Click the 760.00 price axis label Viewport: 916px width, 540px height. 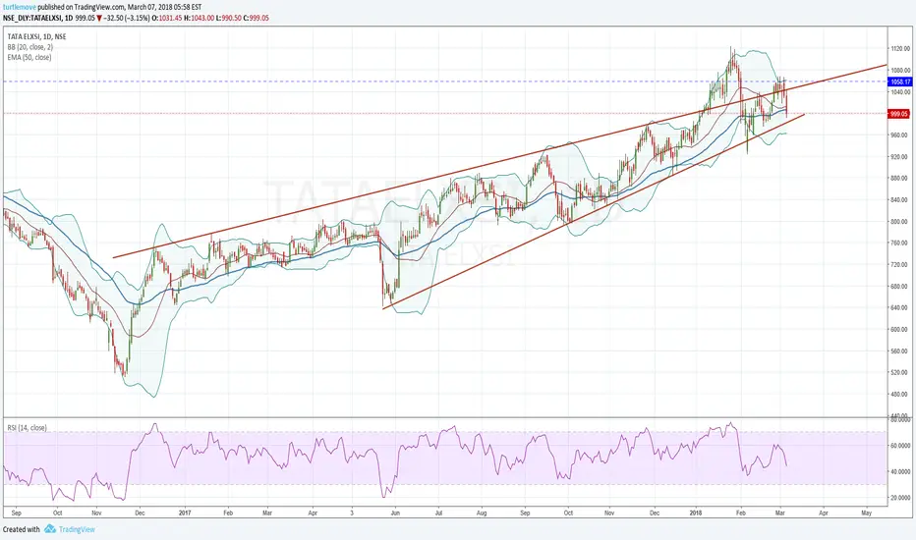[x=900, y=243]
